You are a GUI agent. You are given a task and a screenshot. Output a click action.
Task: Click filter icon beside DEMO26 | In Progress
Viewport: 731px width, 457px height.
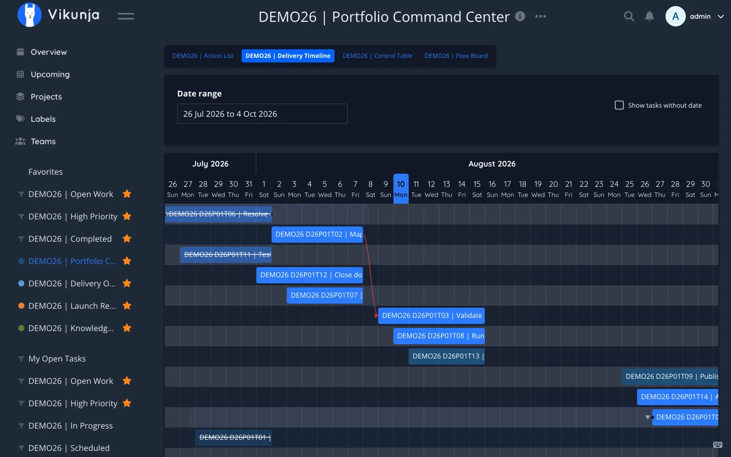21,426
